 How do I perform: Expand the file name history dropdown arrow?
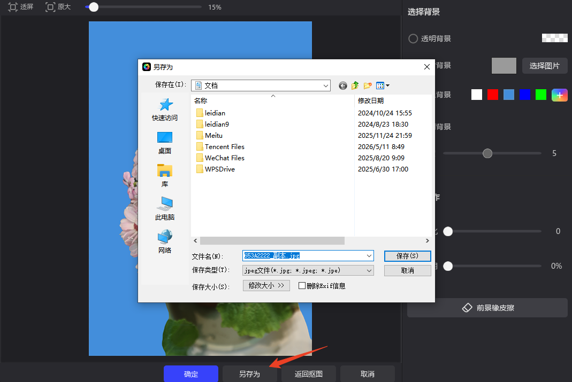coord(369,255)
